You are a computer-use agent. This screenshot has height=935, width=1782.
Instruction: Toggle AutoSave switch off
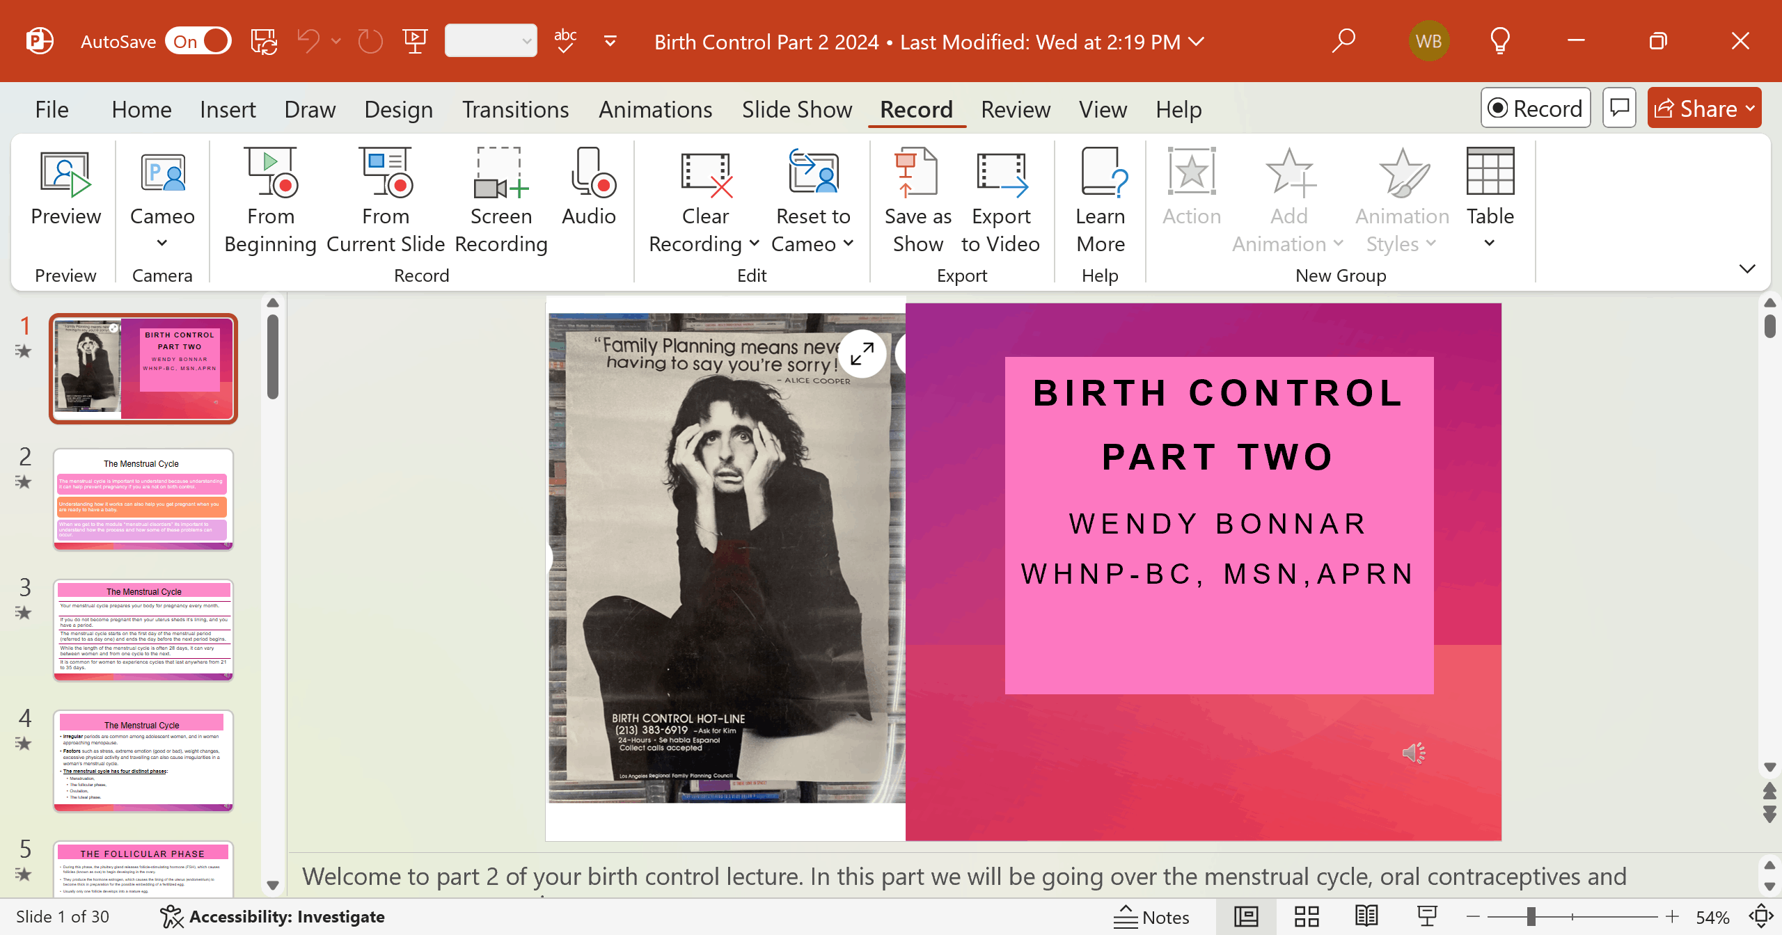click(x=199, y=41)
